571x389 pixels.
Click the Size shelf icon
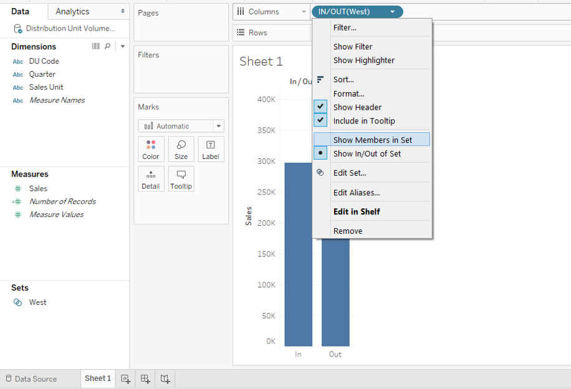pyautogui.click(x=181, y=148)
